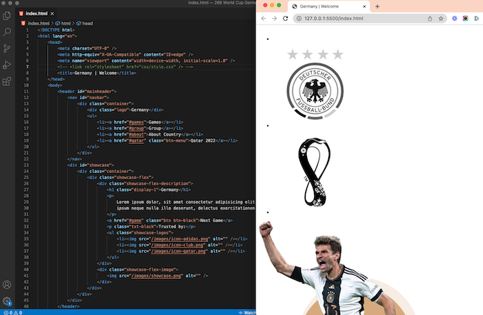This screenshot has width=483, height=315.
Task: View site information icon in address bar
Action: coord(299,19)
